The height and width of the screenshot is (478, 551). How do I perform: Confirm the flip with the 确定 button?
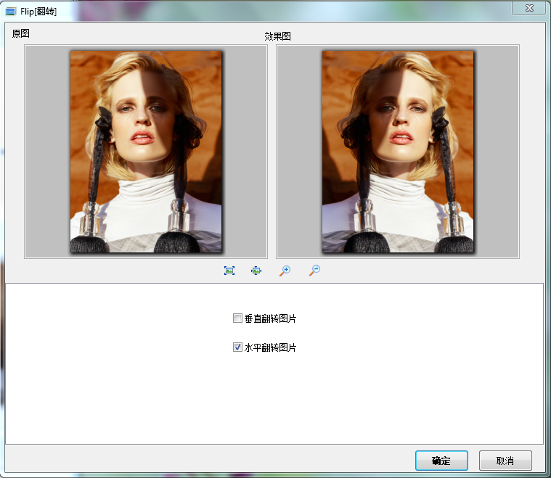pyautogui.click(x=441, y=461)
